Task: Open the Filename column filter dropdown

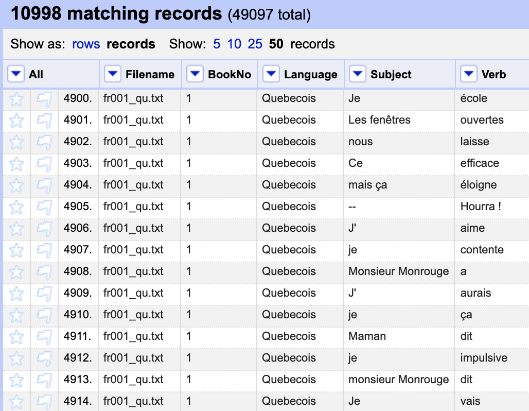Action: tap(112, 74)
